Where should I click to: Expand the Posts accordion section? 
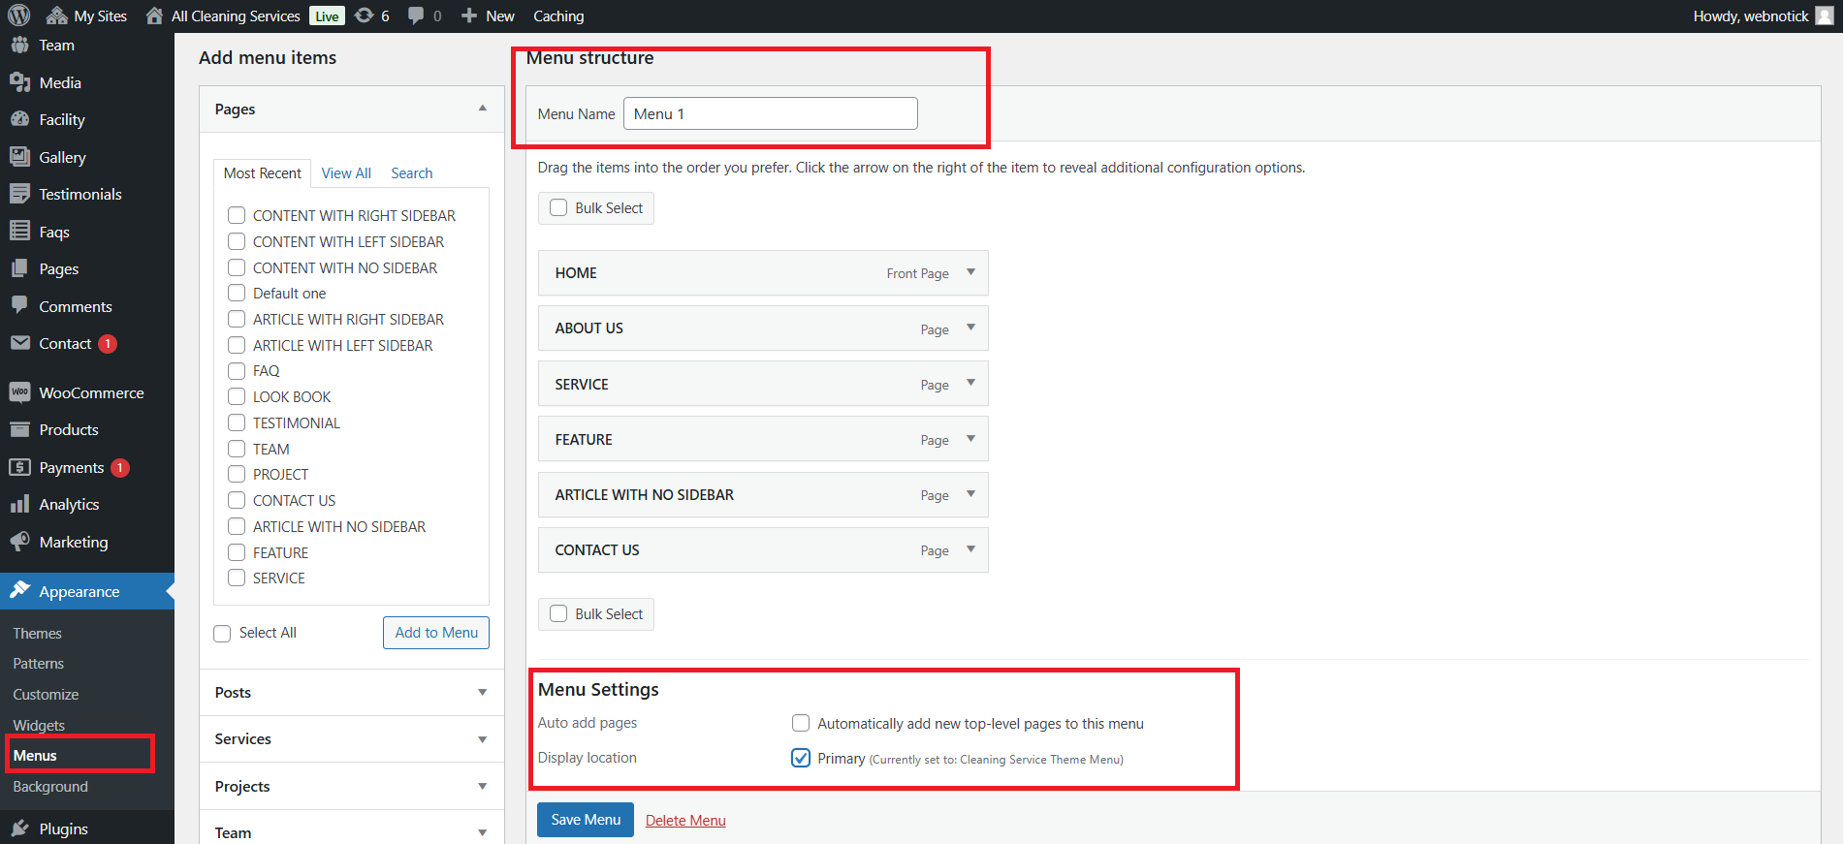[x=482, y=692]
